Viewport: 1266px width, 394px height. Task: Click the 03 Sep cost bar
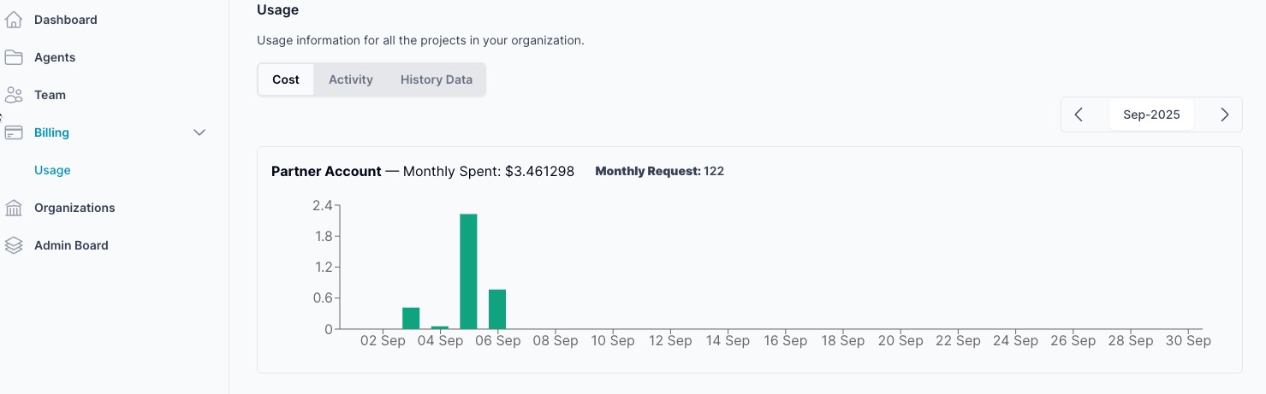pyautogui.click(x=411, y=318)
